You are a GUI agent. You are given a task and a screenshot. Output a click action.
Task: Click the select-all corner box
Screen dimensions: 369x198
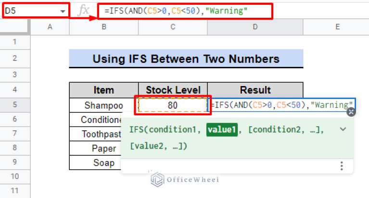point(15,27)
